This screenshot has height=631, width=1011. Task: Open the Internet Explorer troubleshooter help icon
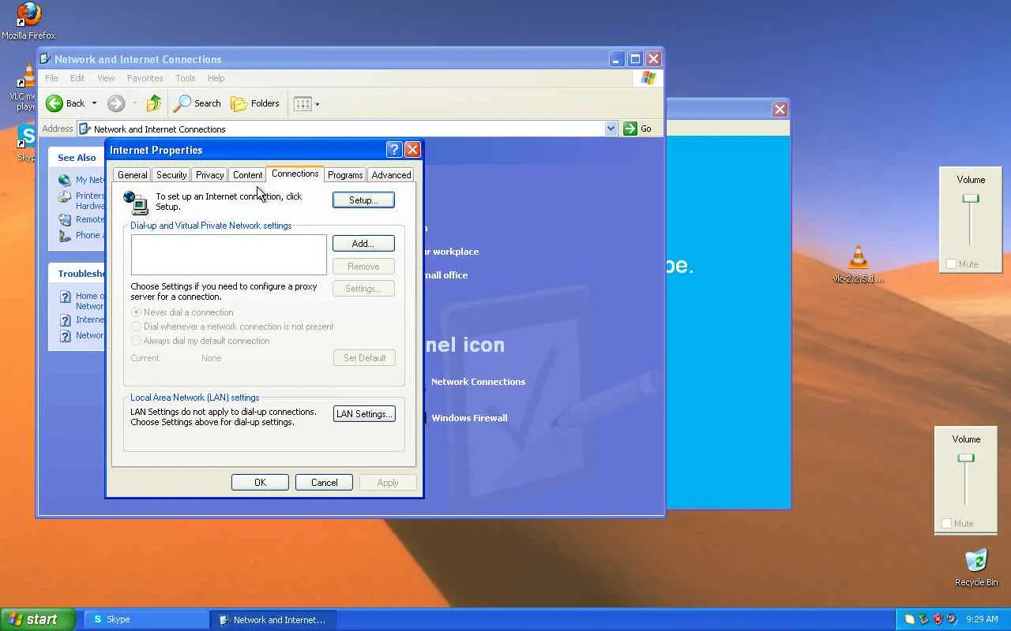(x=66, y=320)
